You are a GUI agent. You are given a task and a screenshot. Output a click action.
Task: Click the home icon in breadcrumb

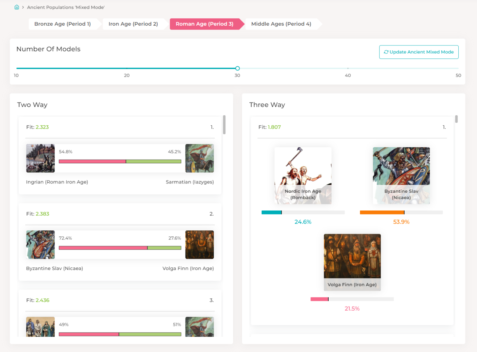(x=17, y=7)
